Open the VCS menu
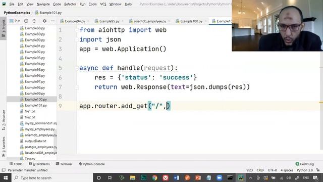Image resolution: width=323 pixels, height=182 pixels. point(103,4)
